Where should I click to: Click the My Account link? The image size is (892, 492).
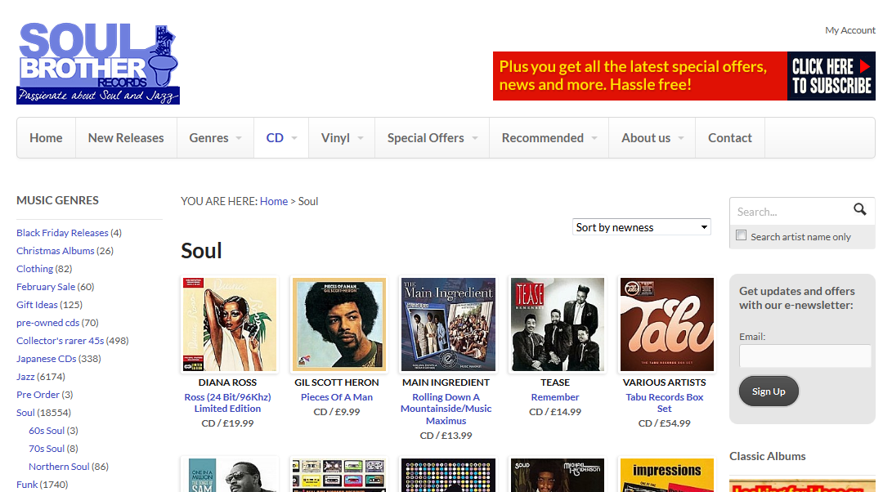pos(849,30)
